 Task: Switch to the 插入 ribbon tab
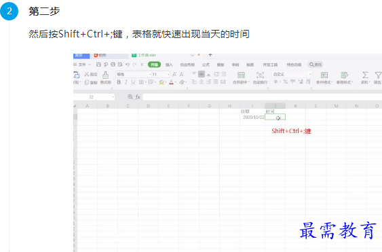[169, 65]
